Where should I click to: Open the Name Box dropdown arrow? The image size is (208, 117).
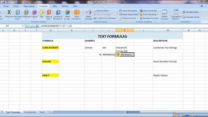[23, 26]
